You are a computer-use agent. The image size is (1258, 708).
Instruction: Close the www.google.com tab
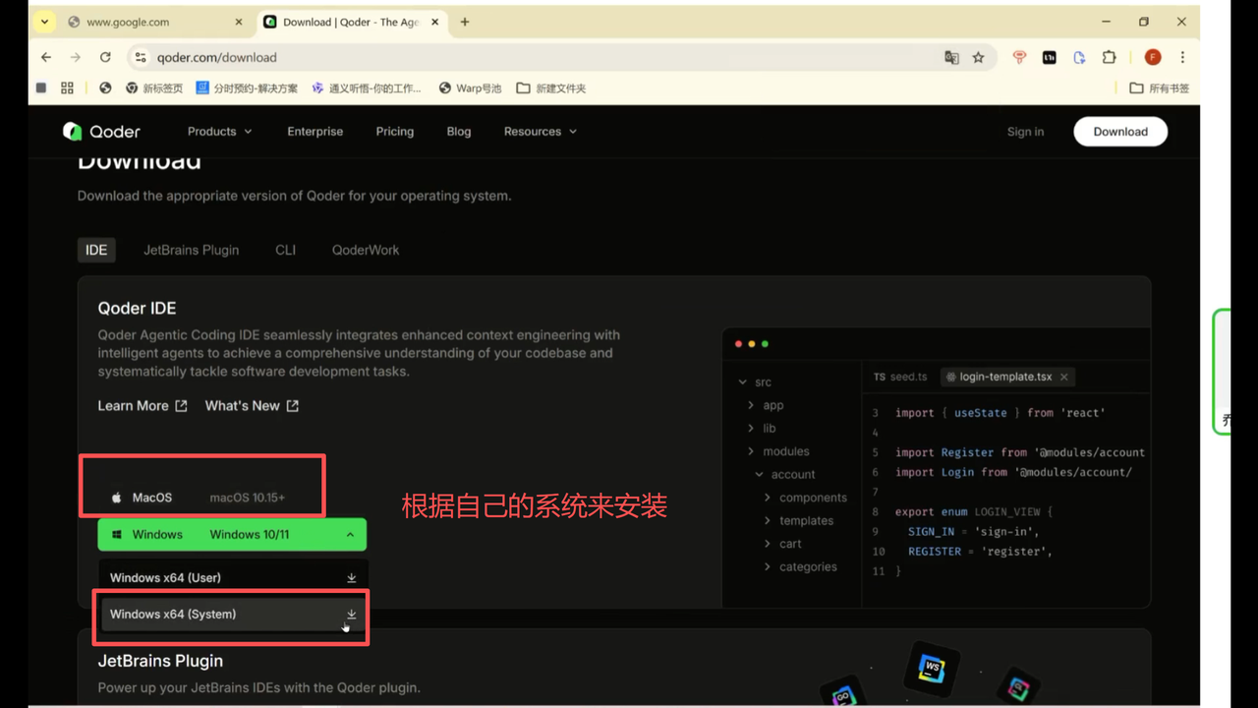(x=239, y=22)
